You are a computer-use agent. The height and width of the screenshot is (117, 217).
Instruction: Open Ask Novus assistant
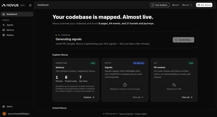(x=204, y=5)
